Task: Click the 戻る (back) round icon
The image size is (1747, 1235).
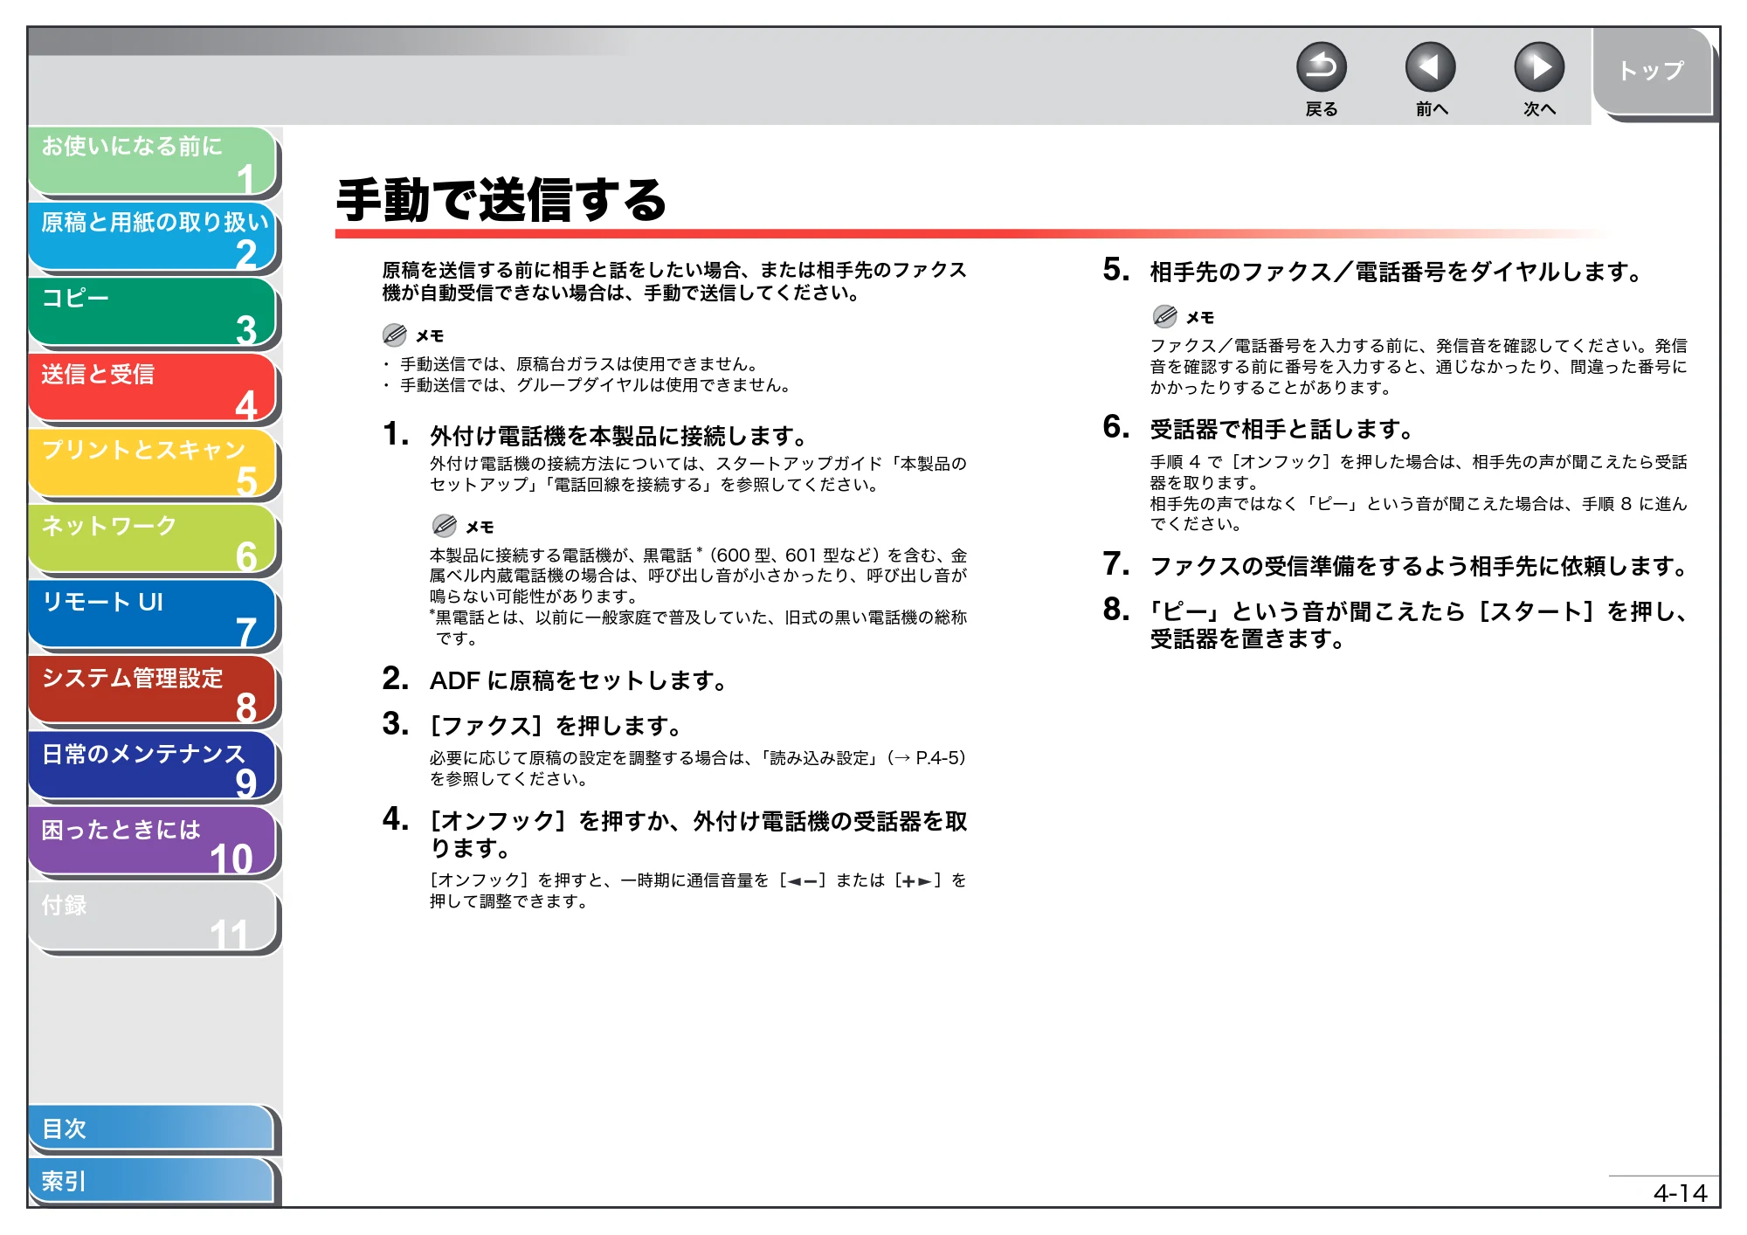Action: point(1321,67)
